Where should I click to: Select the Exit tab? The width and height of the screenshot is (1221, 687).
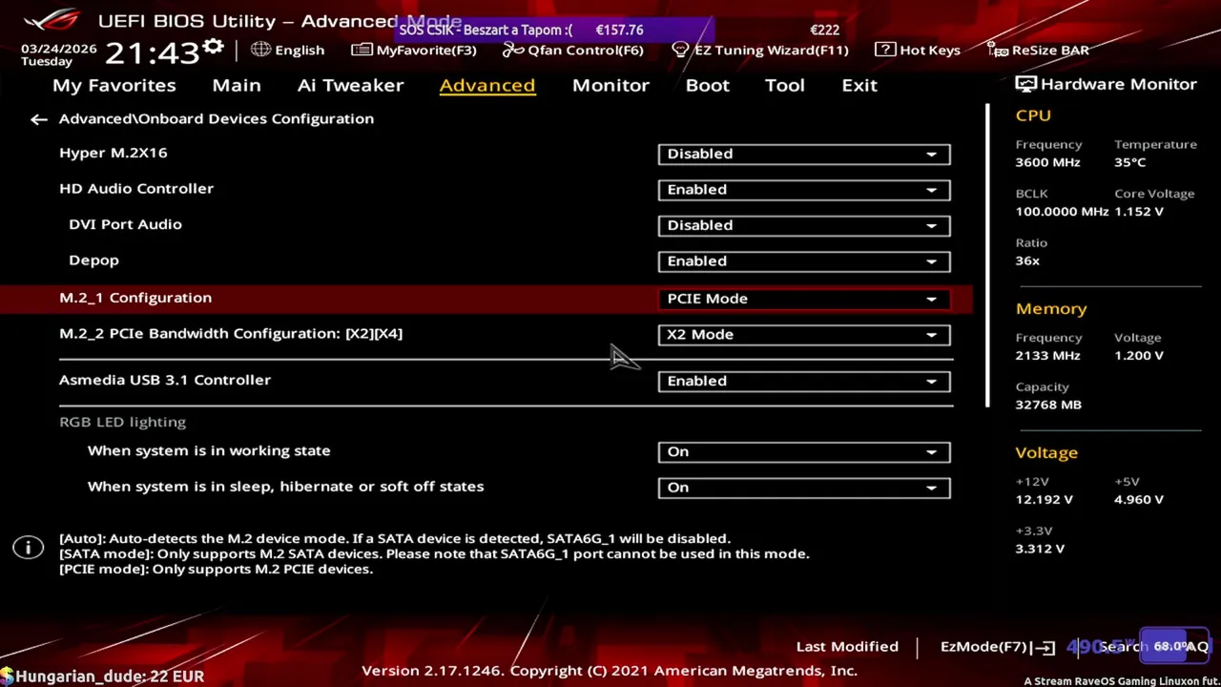tap(859, 85)
